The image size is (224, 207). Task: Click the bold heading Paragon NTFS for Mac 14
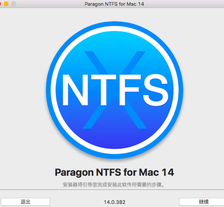click(114, 172)
